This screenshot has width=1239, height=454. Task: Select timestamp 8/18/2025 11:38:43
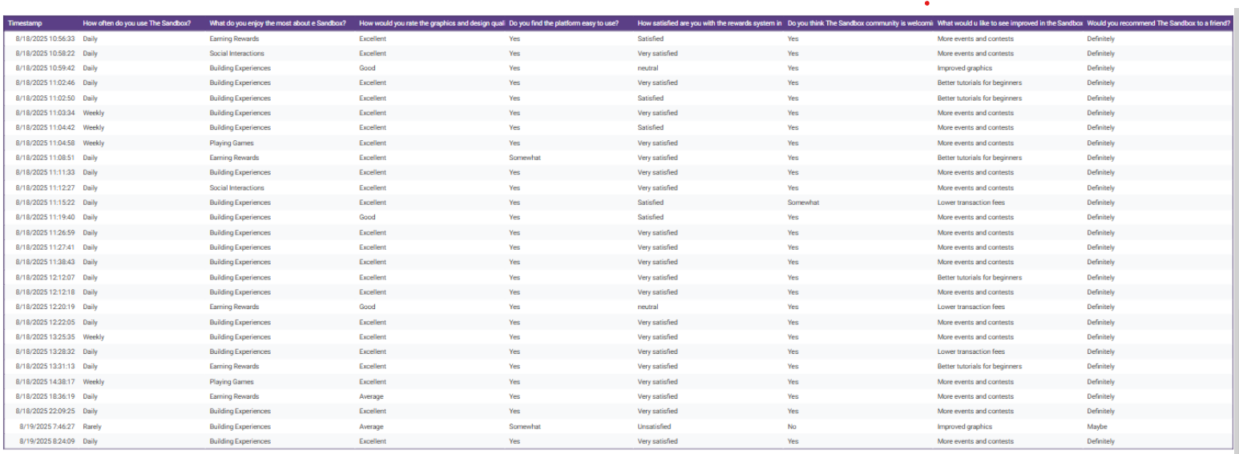(x=45, y=263)
